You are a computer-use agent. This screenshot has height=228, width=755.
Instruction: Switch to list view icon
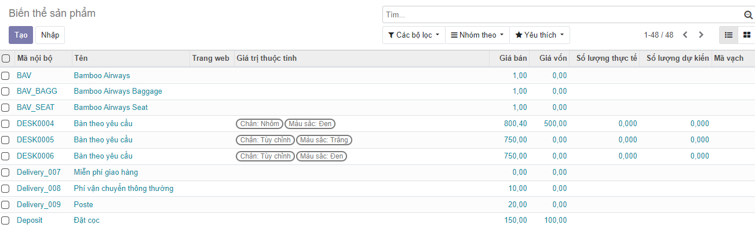[729, 35]
